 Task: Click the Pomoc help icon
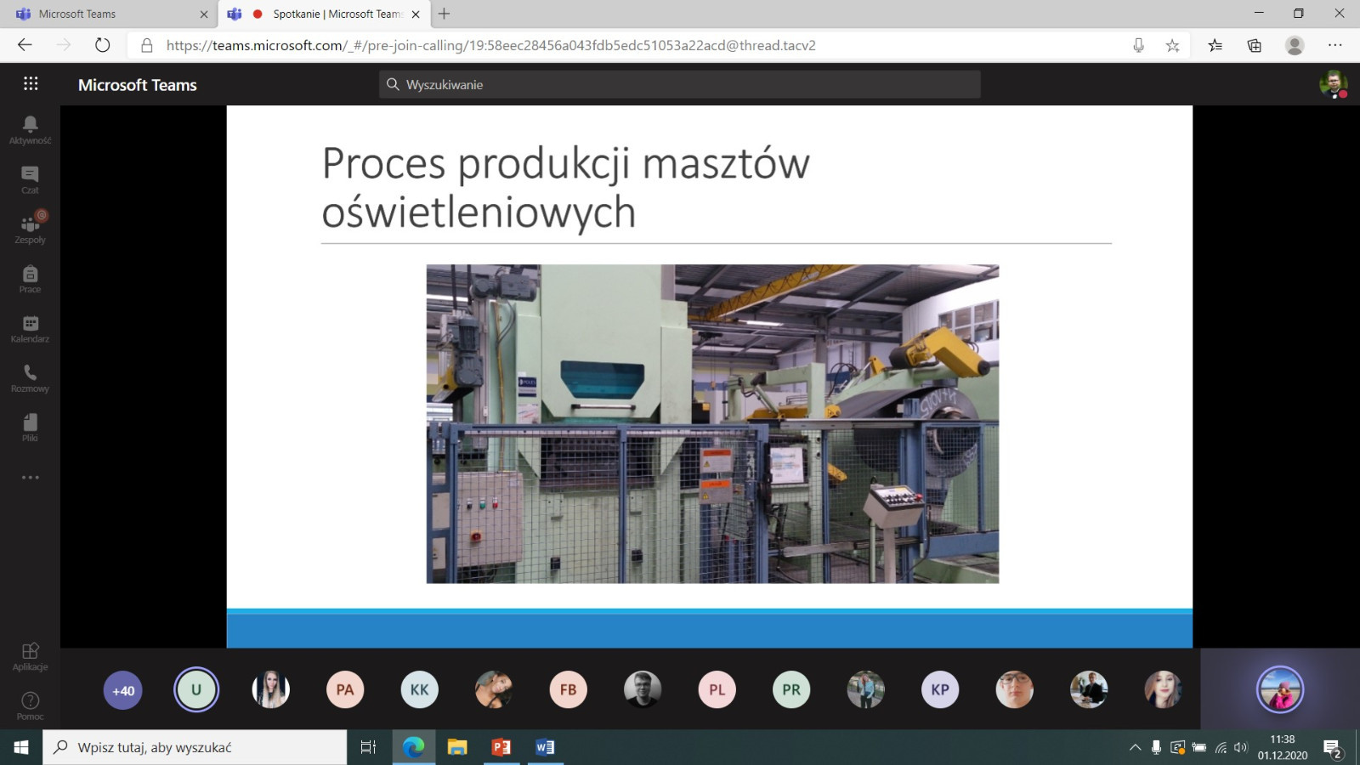coord(30,705)
